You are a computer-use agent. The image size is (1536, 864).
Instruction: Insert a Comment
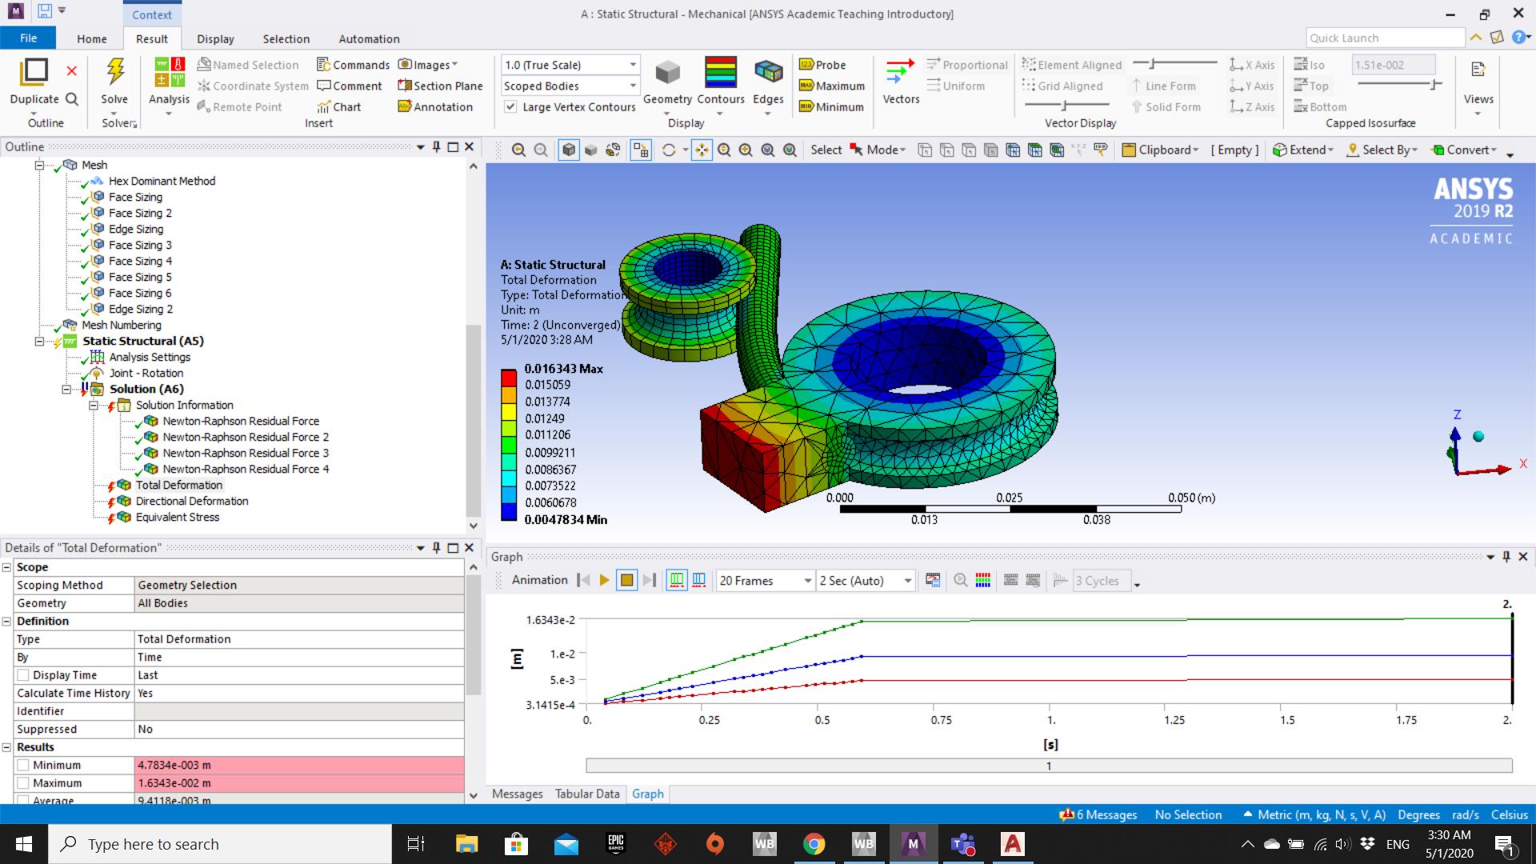click(350, 86)
